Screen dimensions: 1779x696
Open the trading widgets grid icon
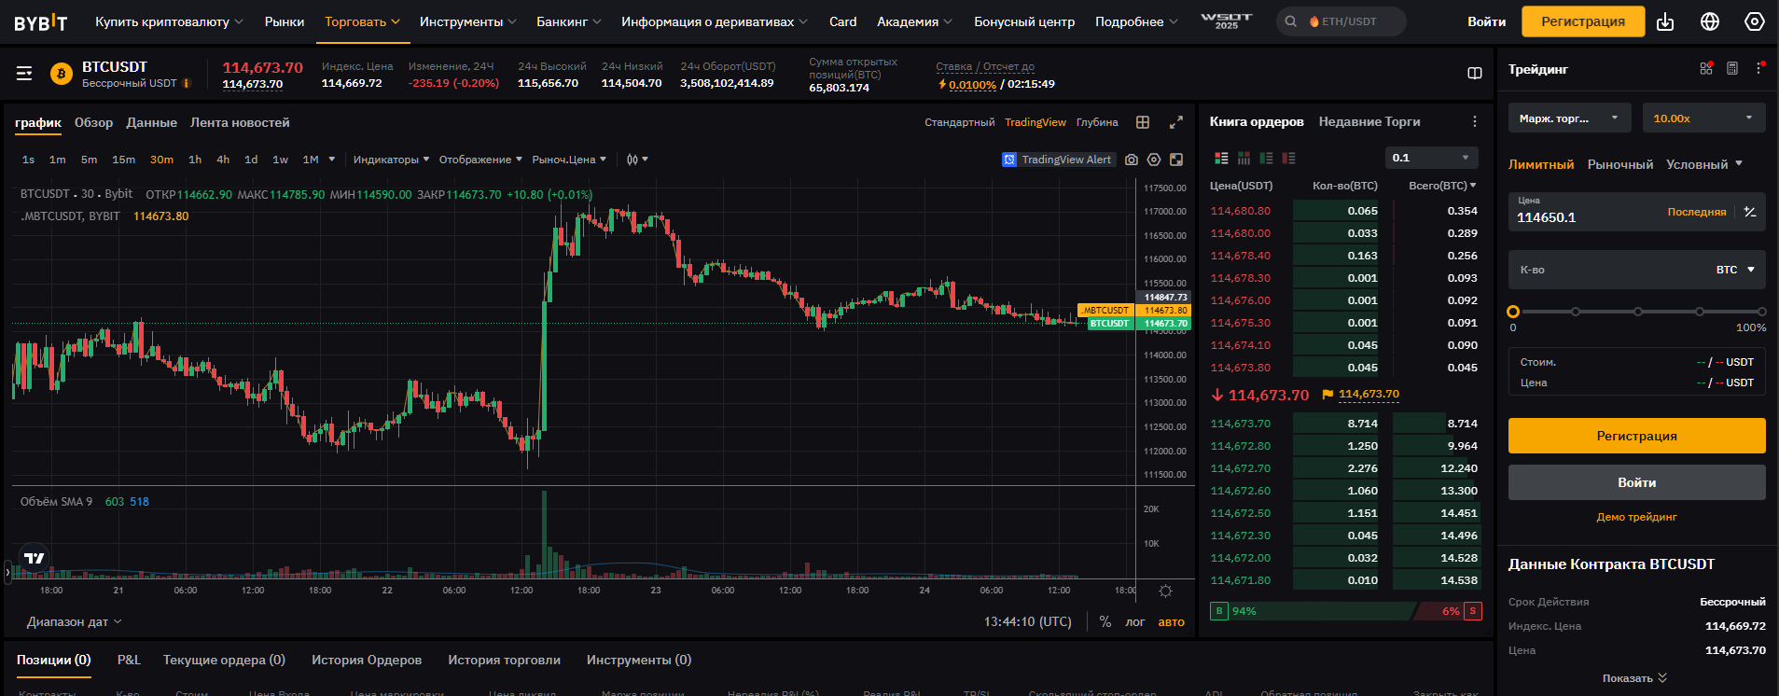(1706, 68)
